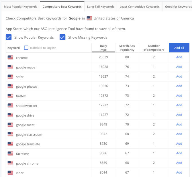Uncheck Show Popular Keywords checkbox
The height and width of the screenshot is (177, 192).
(9, 37)
